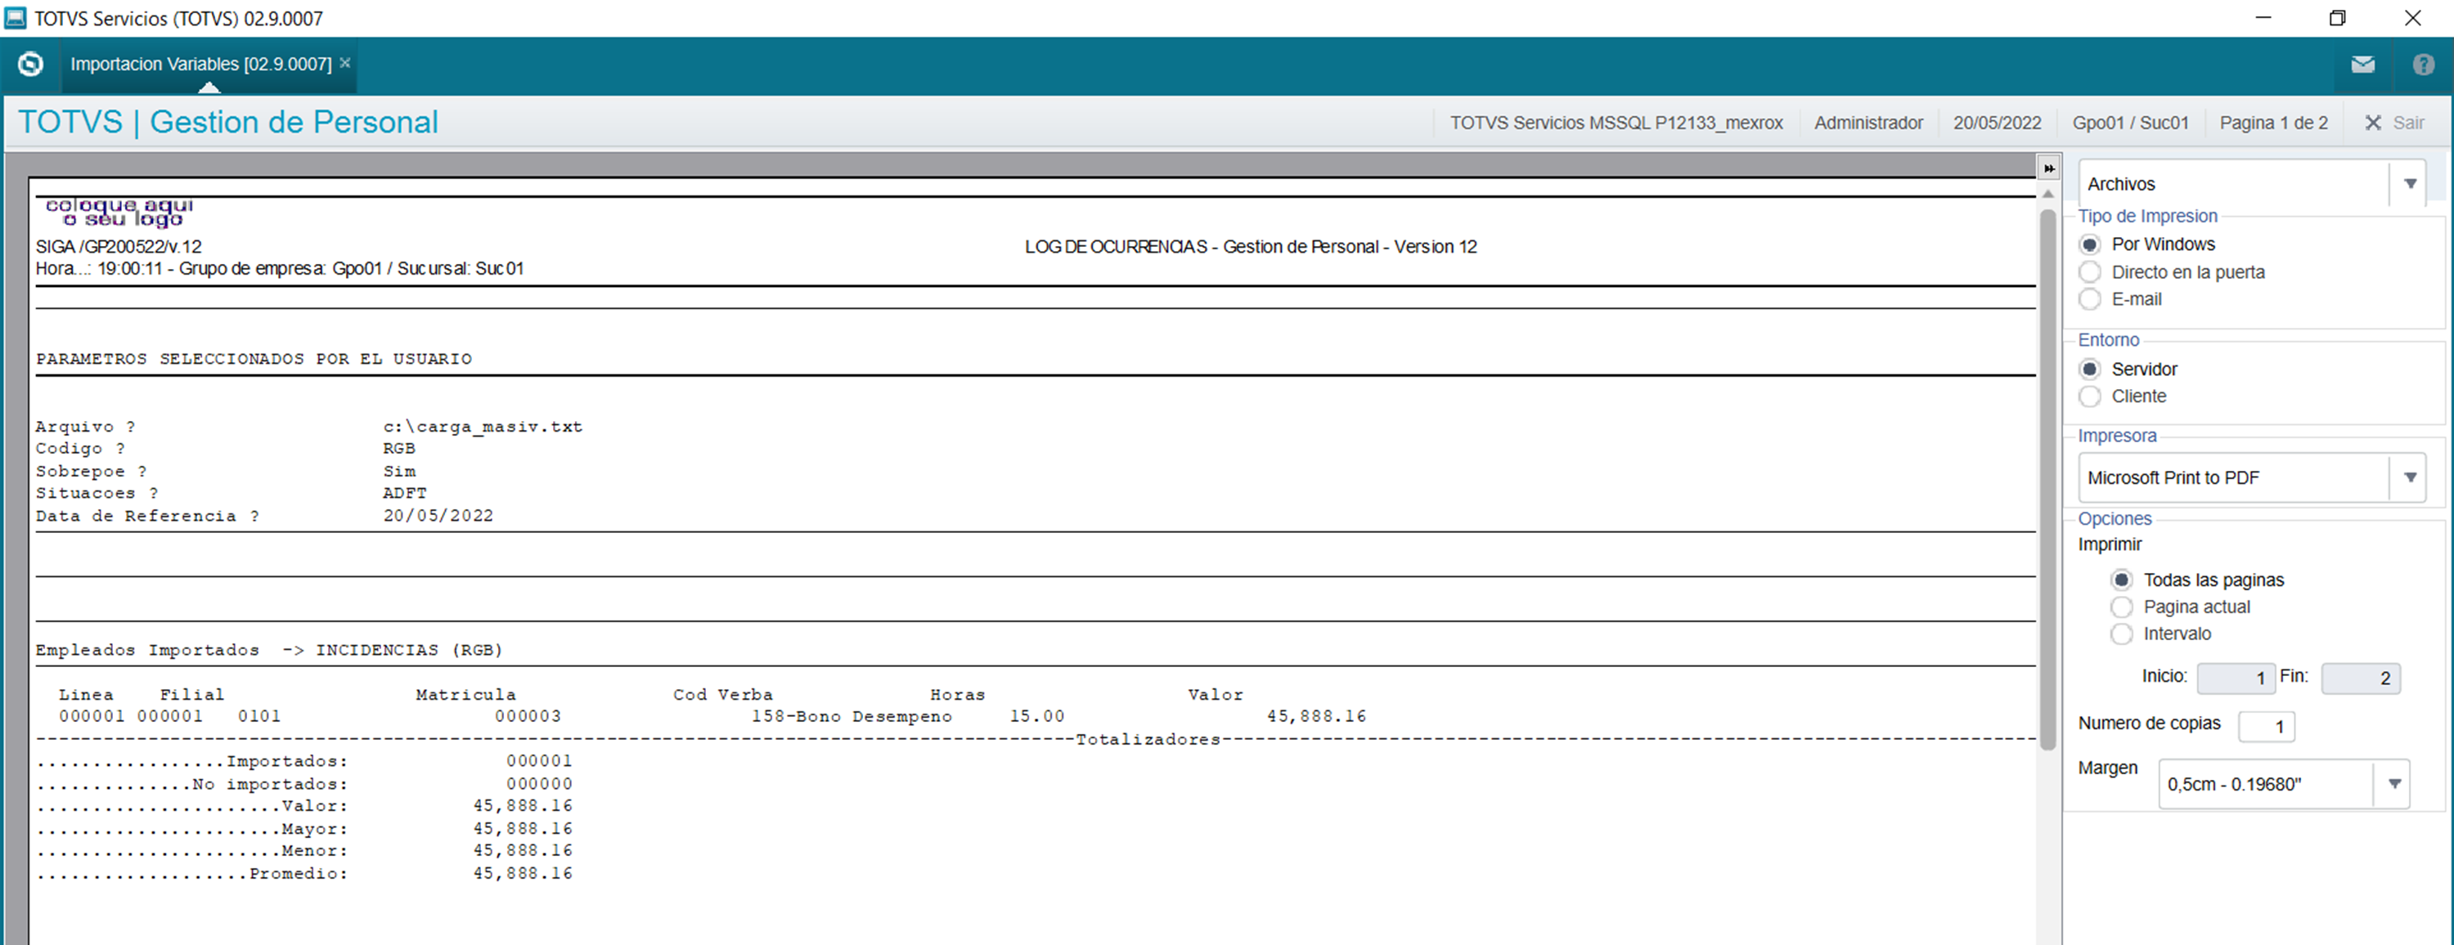
Task: Expand the Impresora dropdown arrow
Action: coord(2410,477)
